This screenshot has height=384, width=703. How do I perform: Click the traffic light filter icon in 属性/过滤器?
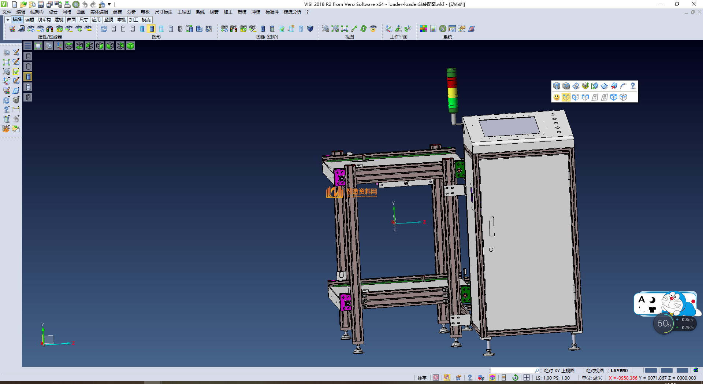pyautogui.click(x=50, y=29)
